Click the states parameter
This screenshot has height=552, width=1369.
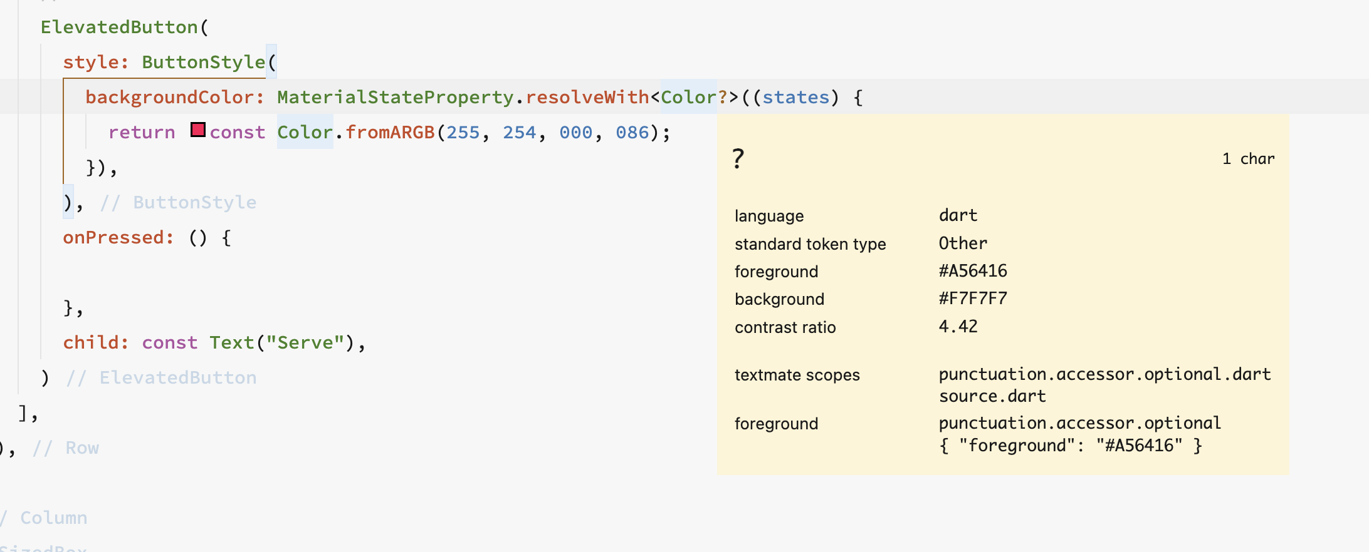tap(796, 97)
